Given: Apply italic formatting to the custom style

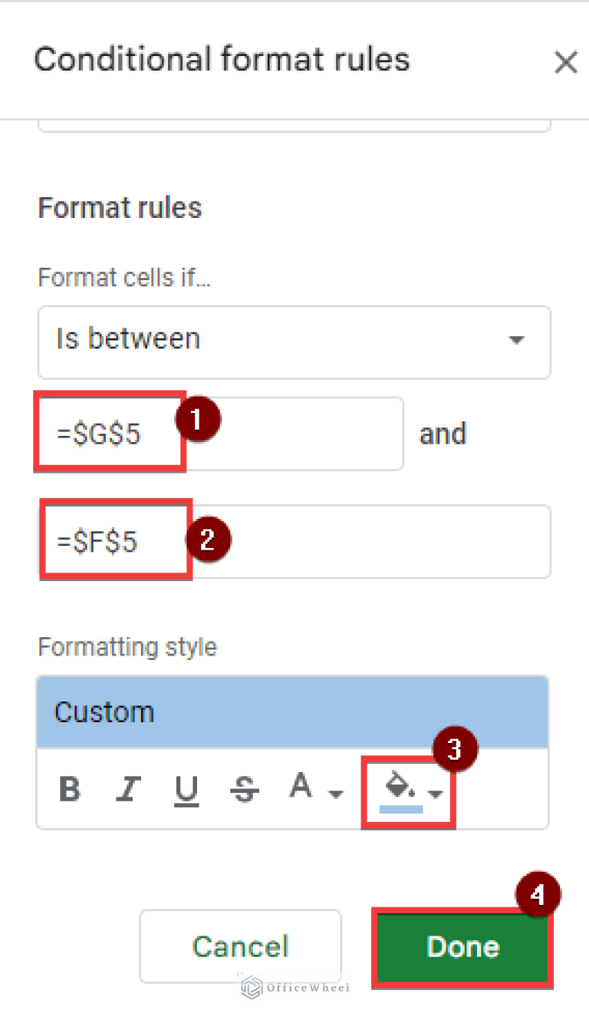Looking at the screenshot, I should click(x=130, y=787).
